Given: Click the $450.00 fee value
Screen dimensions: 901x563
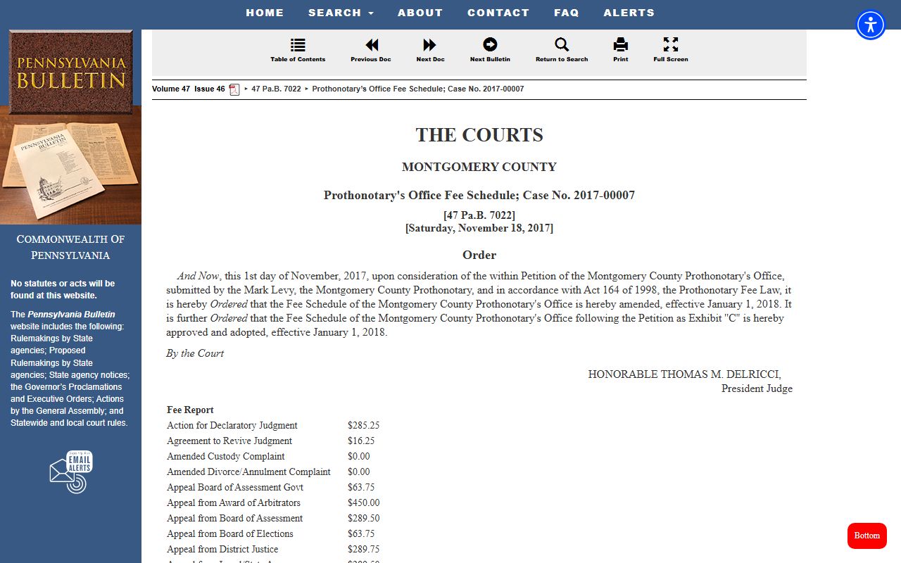Looking at the screenshot, I should pos(364,502).
